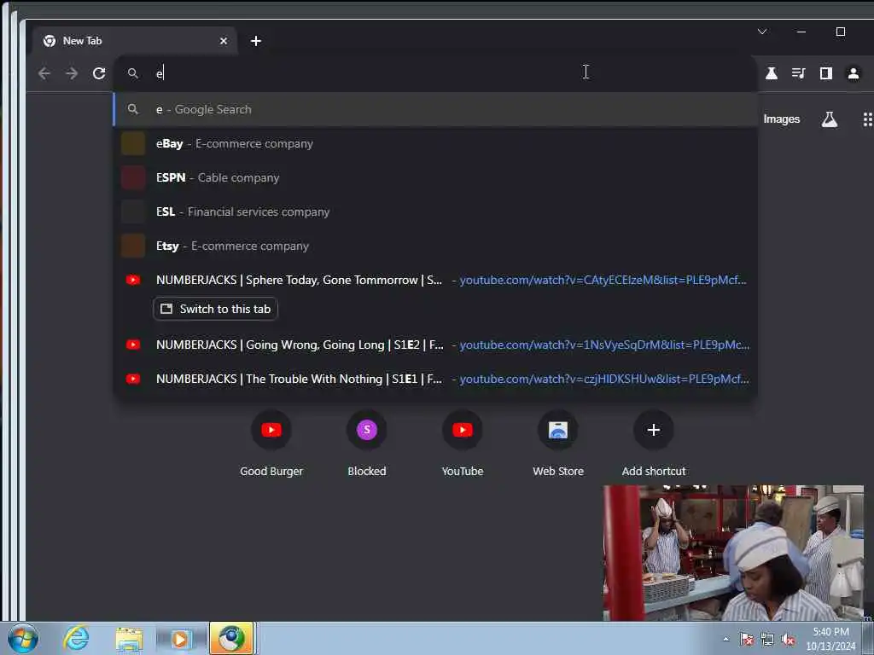
Task: Open Windows Explorer folder in taskbar
Action: (x=130, y=638)
